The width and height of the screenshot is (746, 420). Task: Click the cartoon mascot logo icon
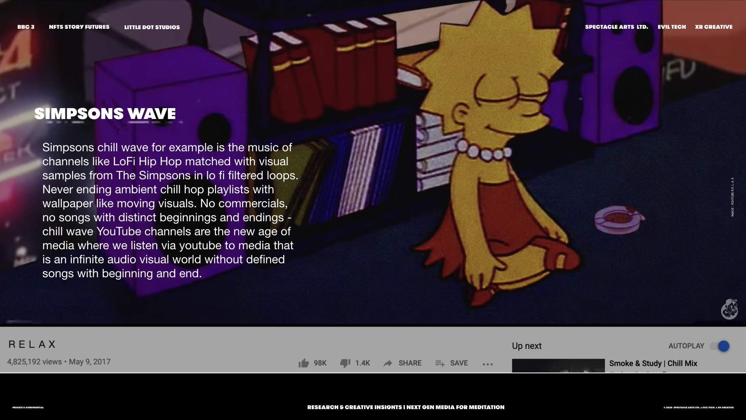point(729,309)
